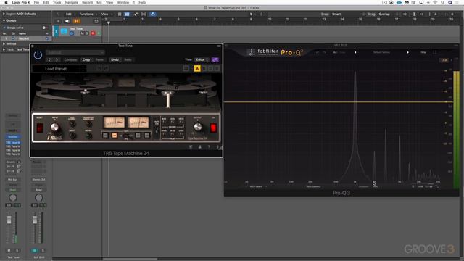Mute the Test Tone track header
This screenshot has height=261, width=464.
[82, 33]
